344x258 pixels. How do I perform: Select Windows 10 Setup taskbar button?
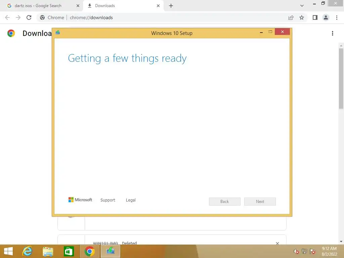pos(110,251)
